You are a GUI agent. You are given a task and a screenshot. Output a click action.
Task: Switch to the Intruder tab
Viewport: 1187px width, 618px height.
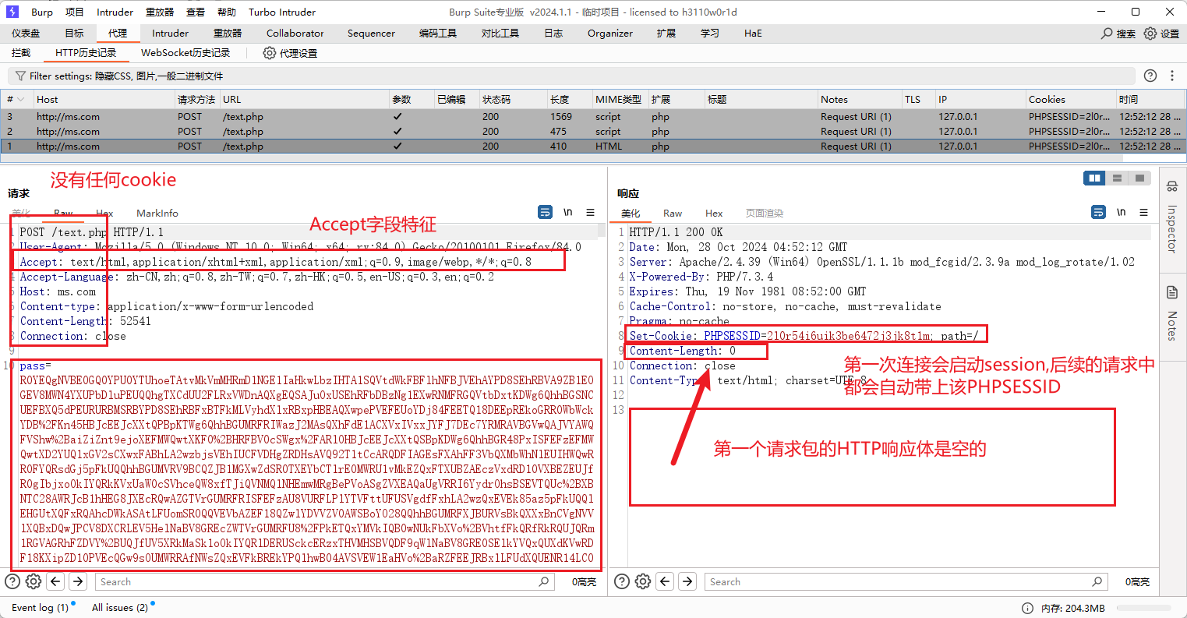coord(170,34)
